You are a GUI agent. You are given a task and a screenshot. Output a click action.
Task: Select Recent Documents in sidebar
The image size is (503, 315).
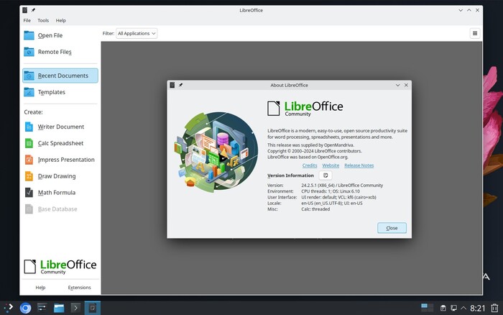tap(60, 76)
